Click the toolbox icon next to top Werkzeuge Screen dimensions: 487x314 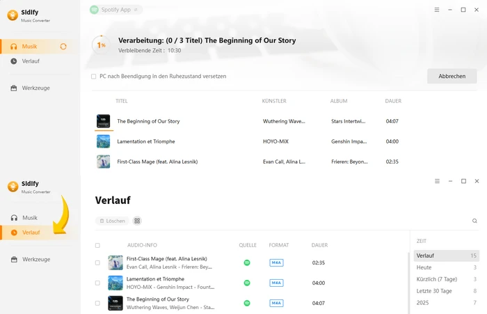point(14,88)
